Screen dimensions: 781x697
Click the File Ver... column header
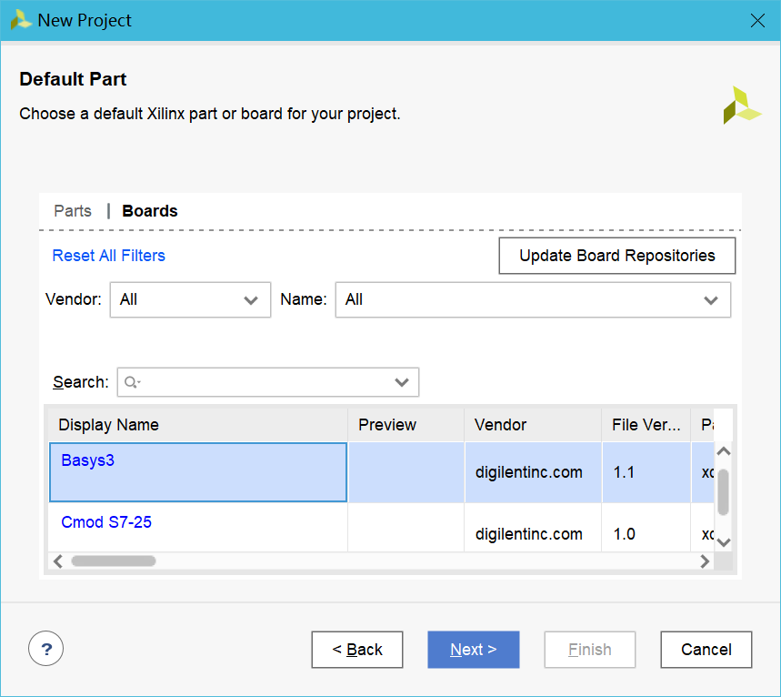coord(646,425)
